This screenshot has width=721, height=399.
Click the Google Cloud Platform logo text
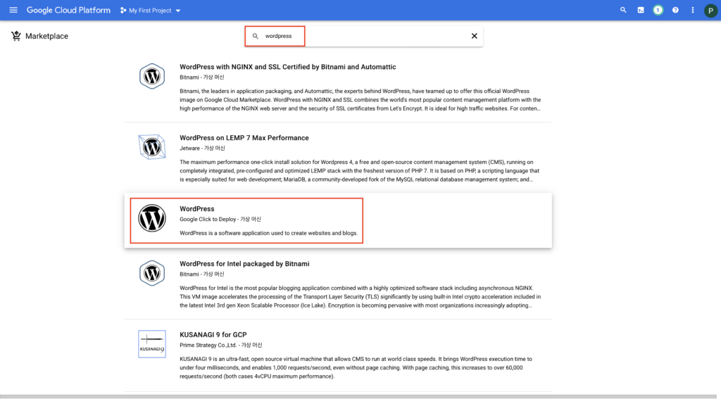tap(68, 10)
